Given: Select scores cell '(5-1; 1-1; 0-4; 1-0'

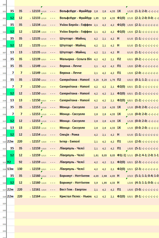Looking at the screenshot, I should click(x=146, y=176).
